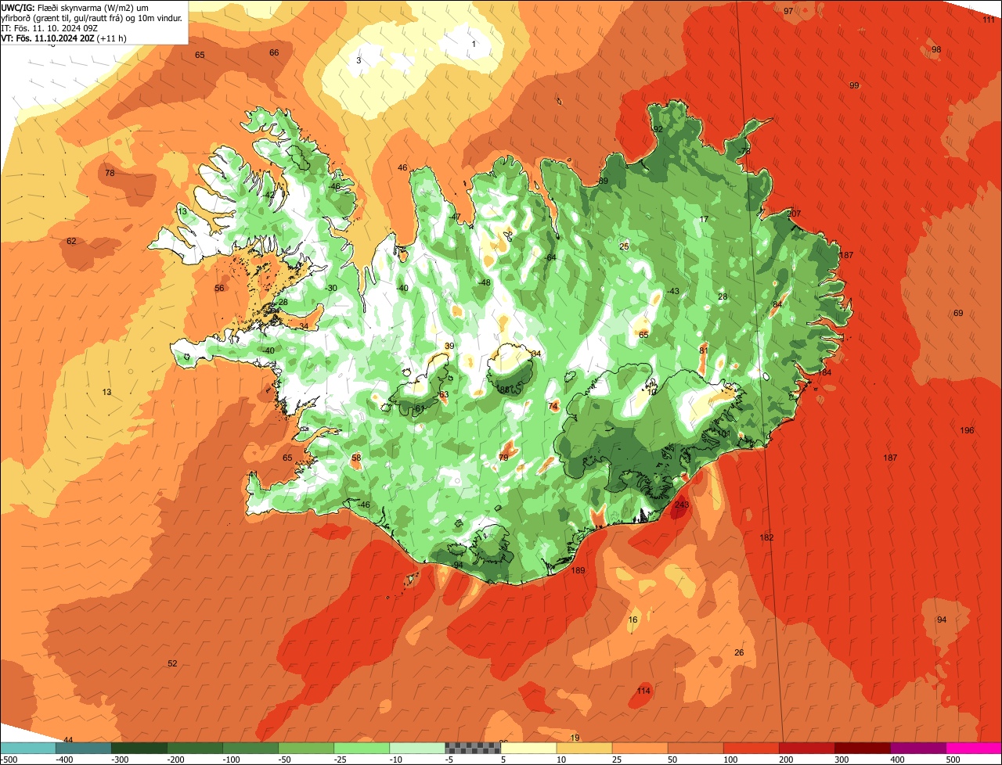Click the dark maroon 300 to 400 swatch

pyautogui.click(x=862, y=748)
